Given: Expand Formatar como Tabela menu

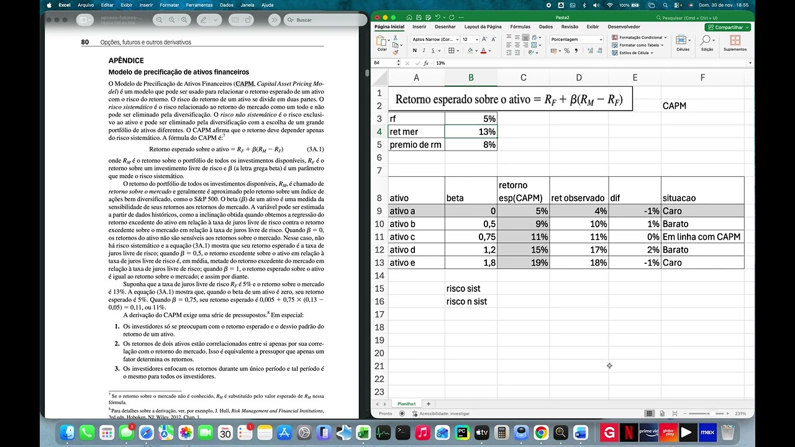Looking at the screenshot, I should click(638, 45).
